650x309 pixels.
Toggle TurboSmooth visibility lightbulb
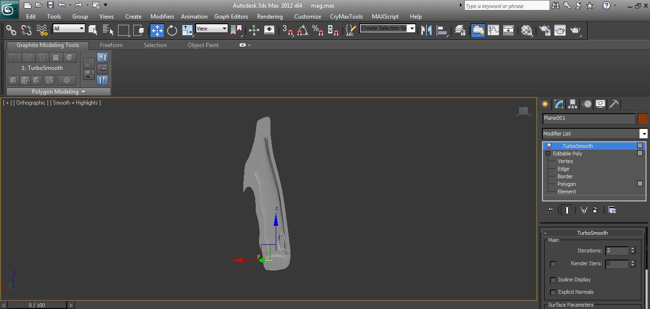coord(550,146)
